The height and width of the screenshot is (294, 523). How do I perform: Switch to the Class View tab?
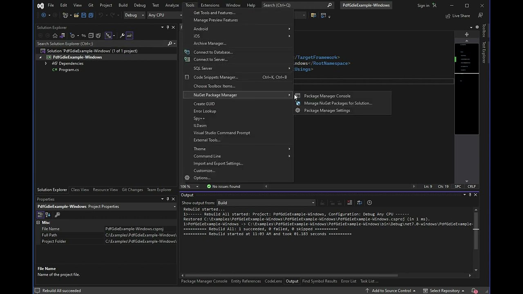click(80, 190)
